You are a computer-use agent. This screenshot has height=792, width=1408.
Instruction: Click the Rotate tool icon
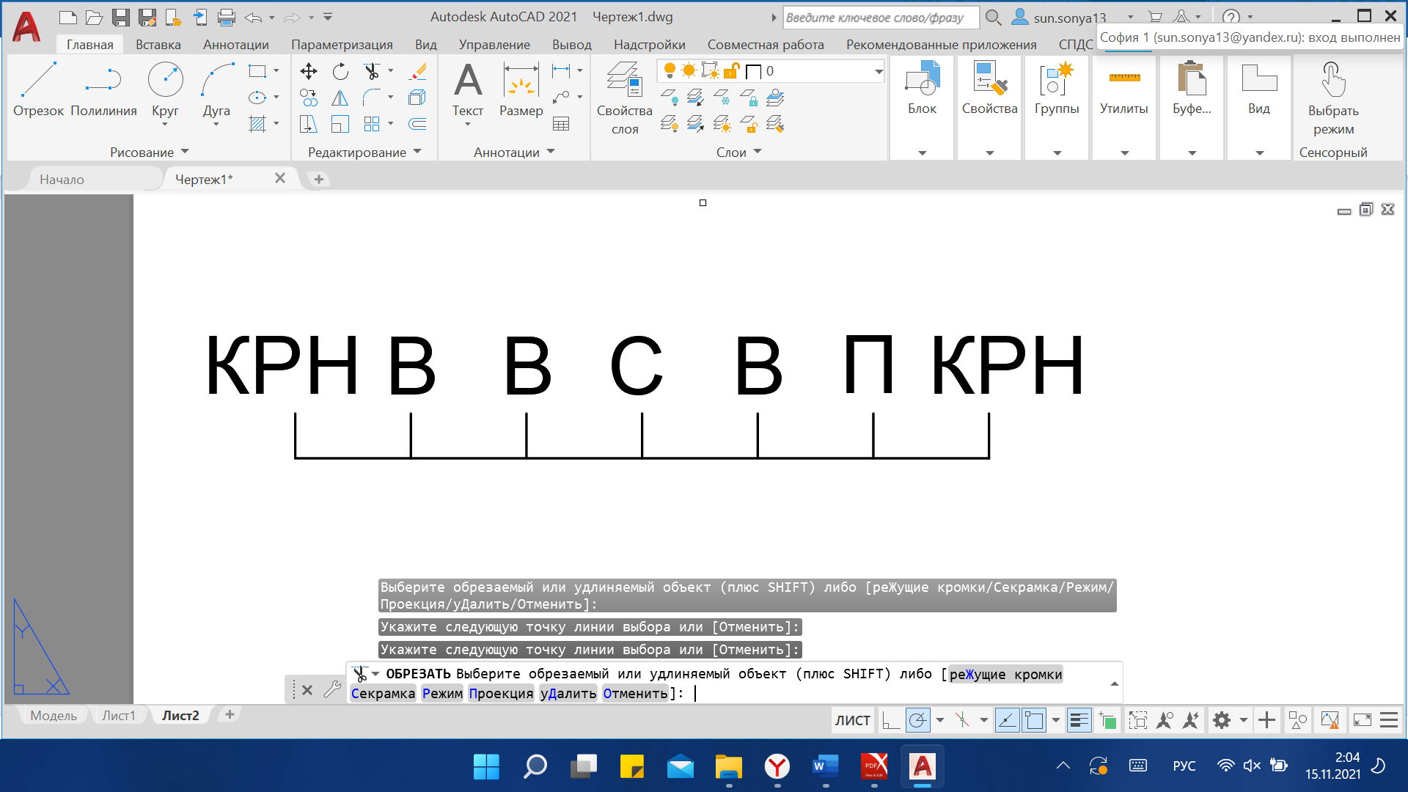click(x=340, y=71)
